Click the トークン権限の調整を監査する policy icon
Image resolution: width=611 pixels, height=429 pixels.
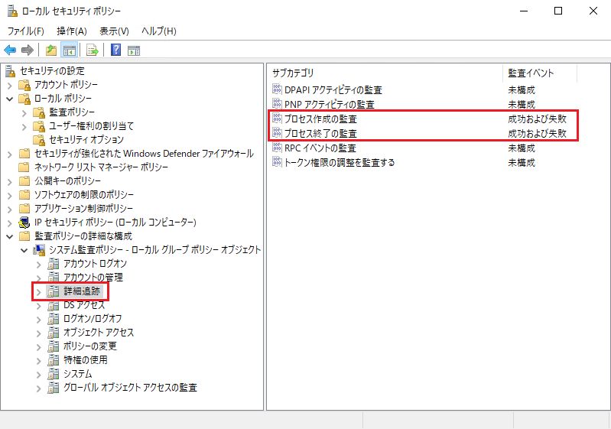click(277, 162)
